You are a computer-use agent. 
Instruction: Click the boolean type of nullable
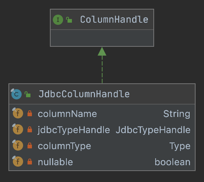point(172,162)
